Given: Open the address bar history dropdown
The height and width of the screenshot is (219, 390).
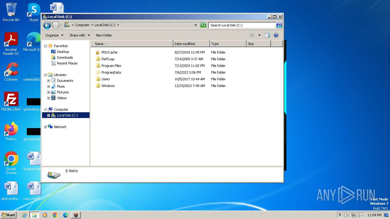Looking at the screenshot, I should (x=196, y=25).
